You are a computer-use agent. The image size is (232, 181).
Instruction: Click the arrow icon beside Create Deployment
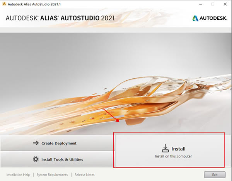36,143
